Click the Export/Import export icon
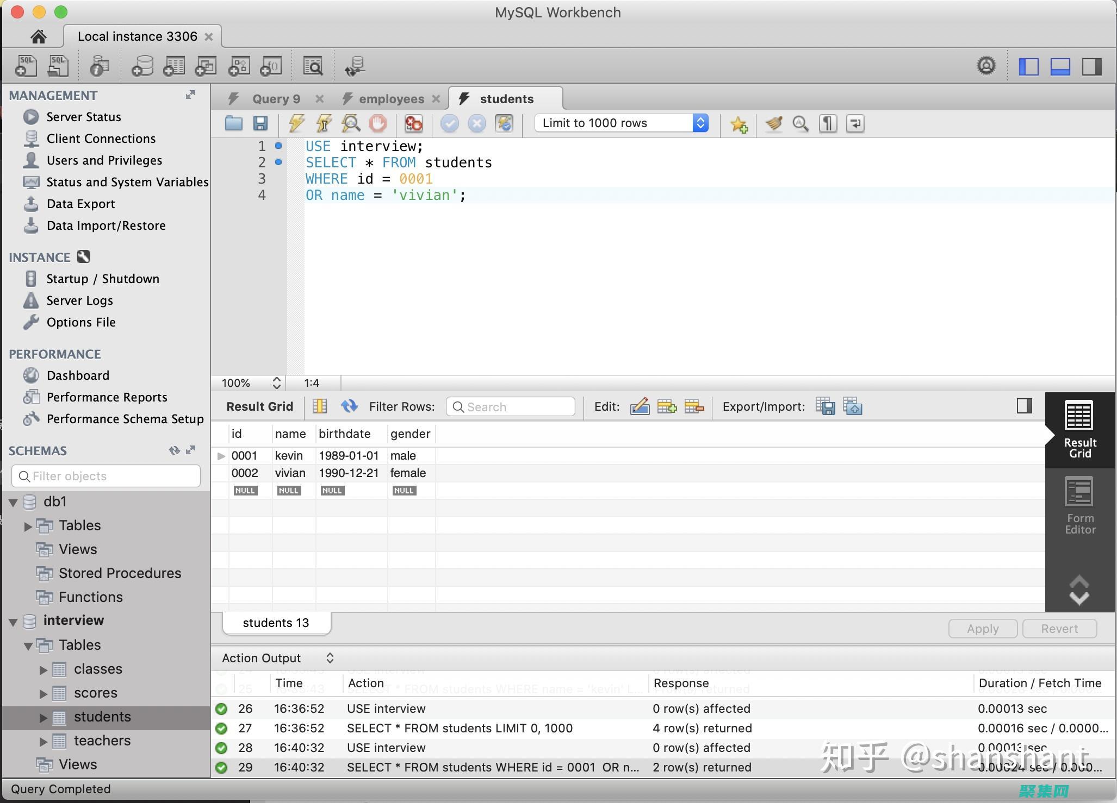 [x=824, y=406]
